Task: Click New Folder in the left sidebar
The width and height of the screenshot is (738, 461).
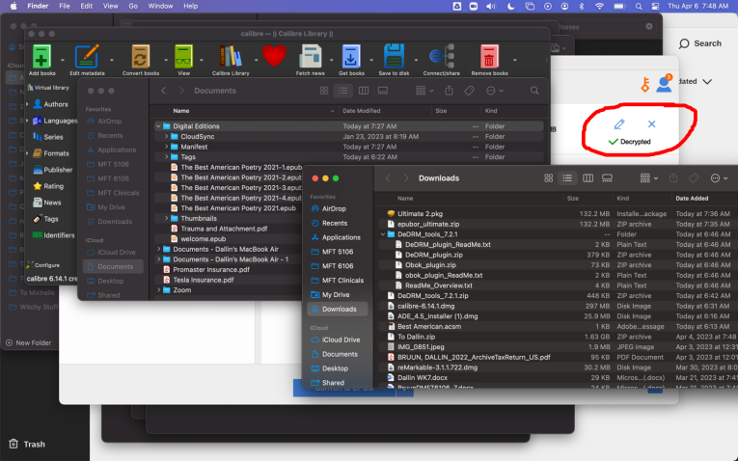Action: [x=29, y=343]
